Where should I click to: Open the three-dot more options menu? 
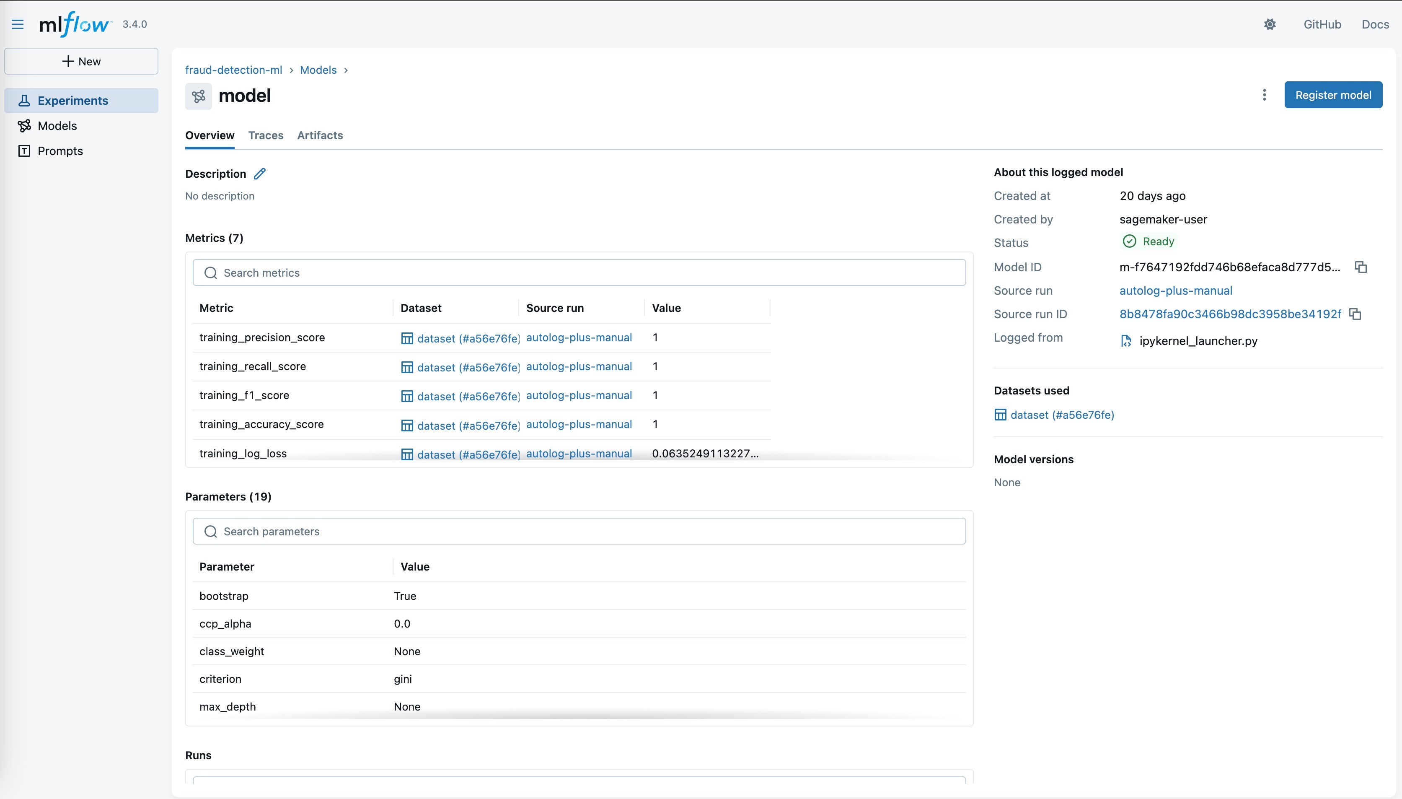tap(1264, 95)
